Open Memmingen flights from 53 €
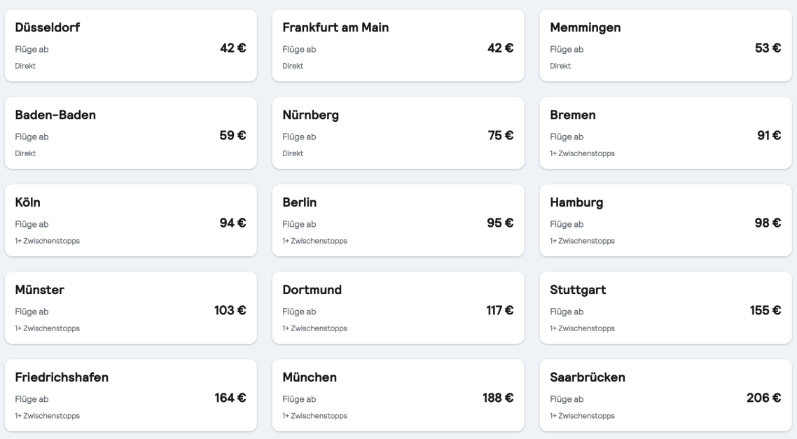Screen dimensions: 797x439 pos(665,46)
